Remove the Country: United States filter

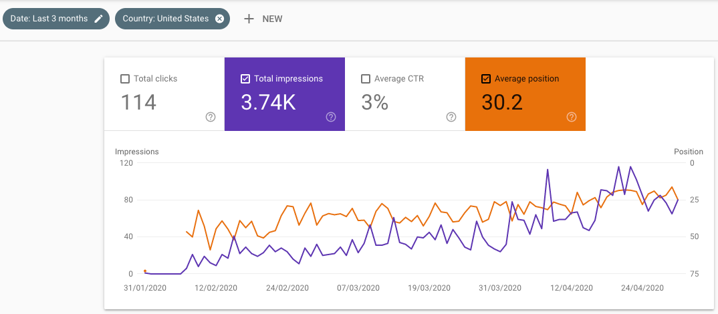220,19
